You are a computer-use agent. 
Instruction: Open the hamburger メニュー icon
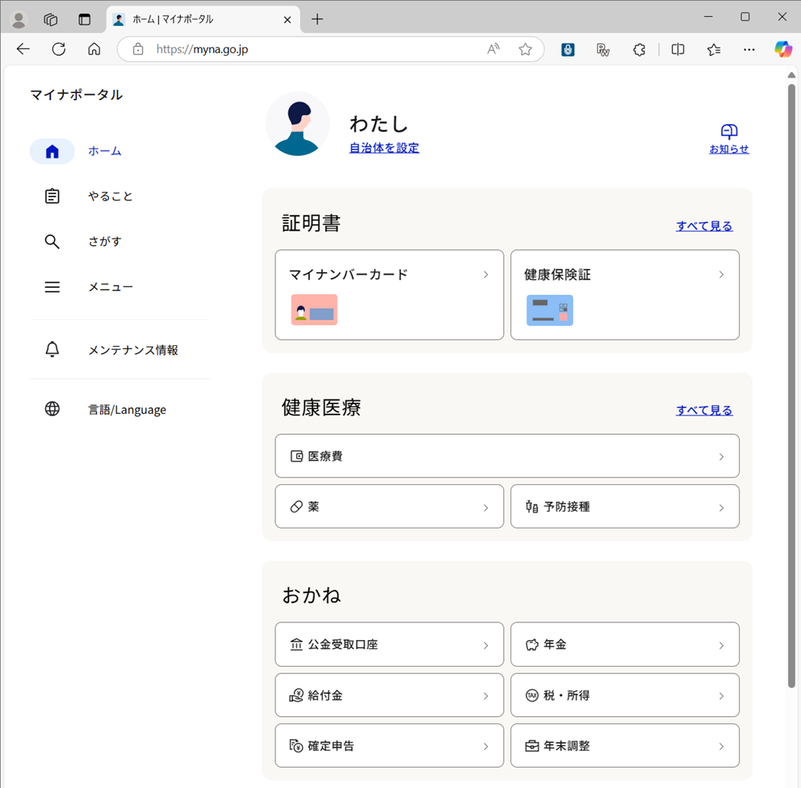pyautogui.click(x=52, y=287)
